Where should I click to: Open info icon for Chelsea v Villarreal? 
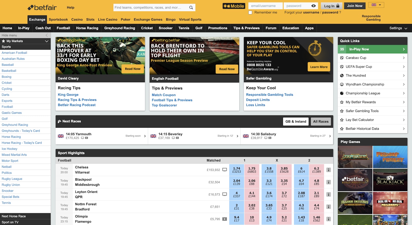(x=329, y=170)
